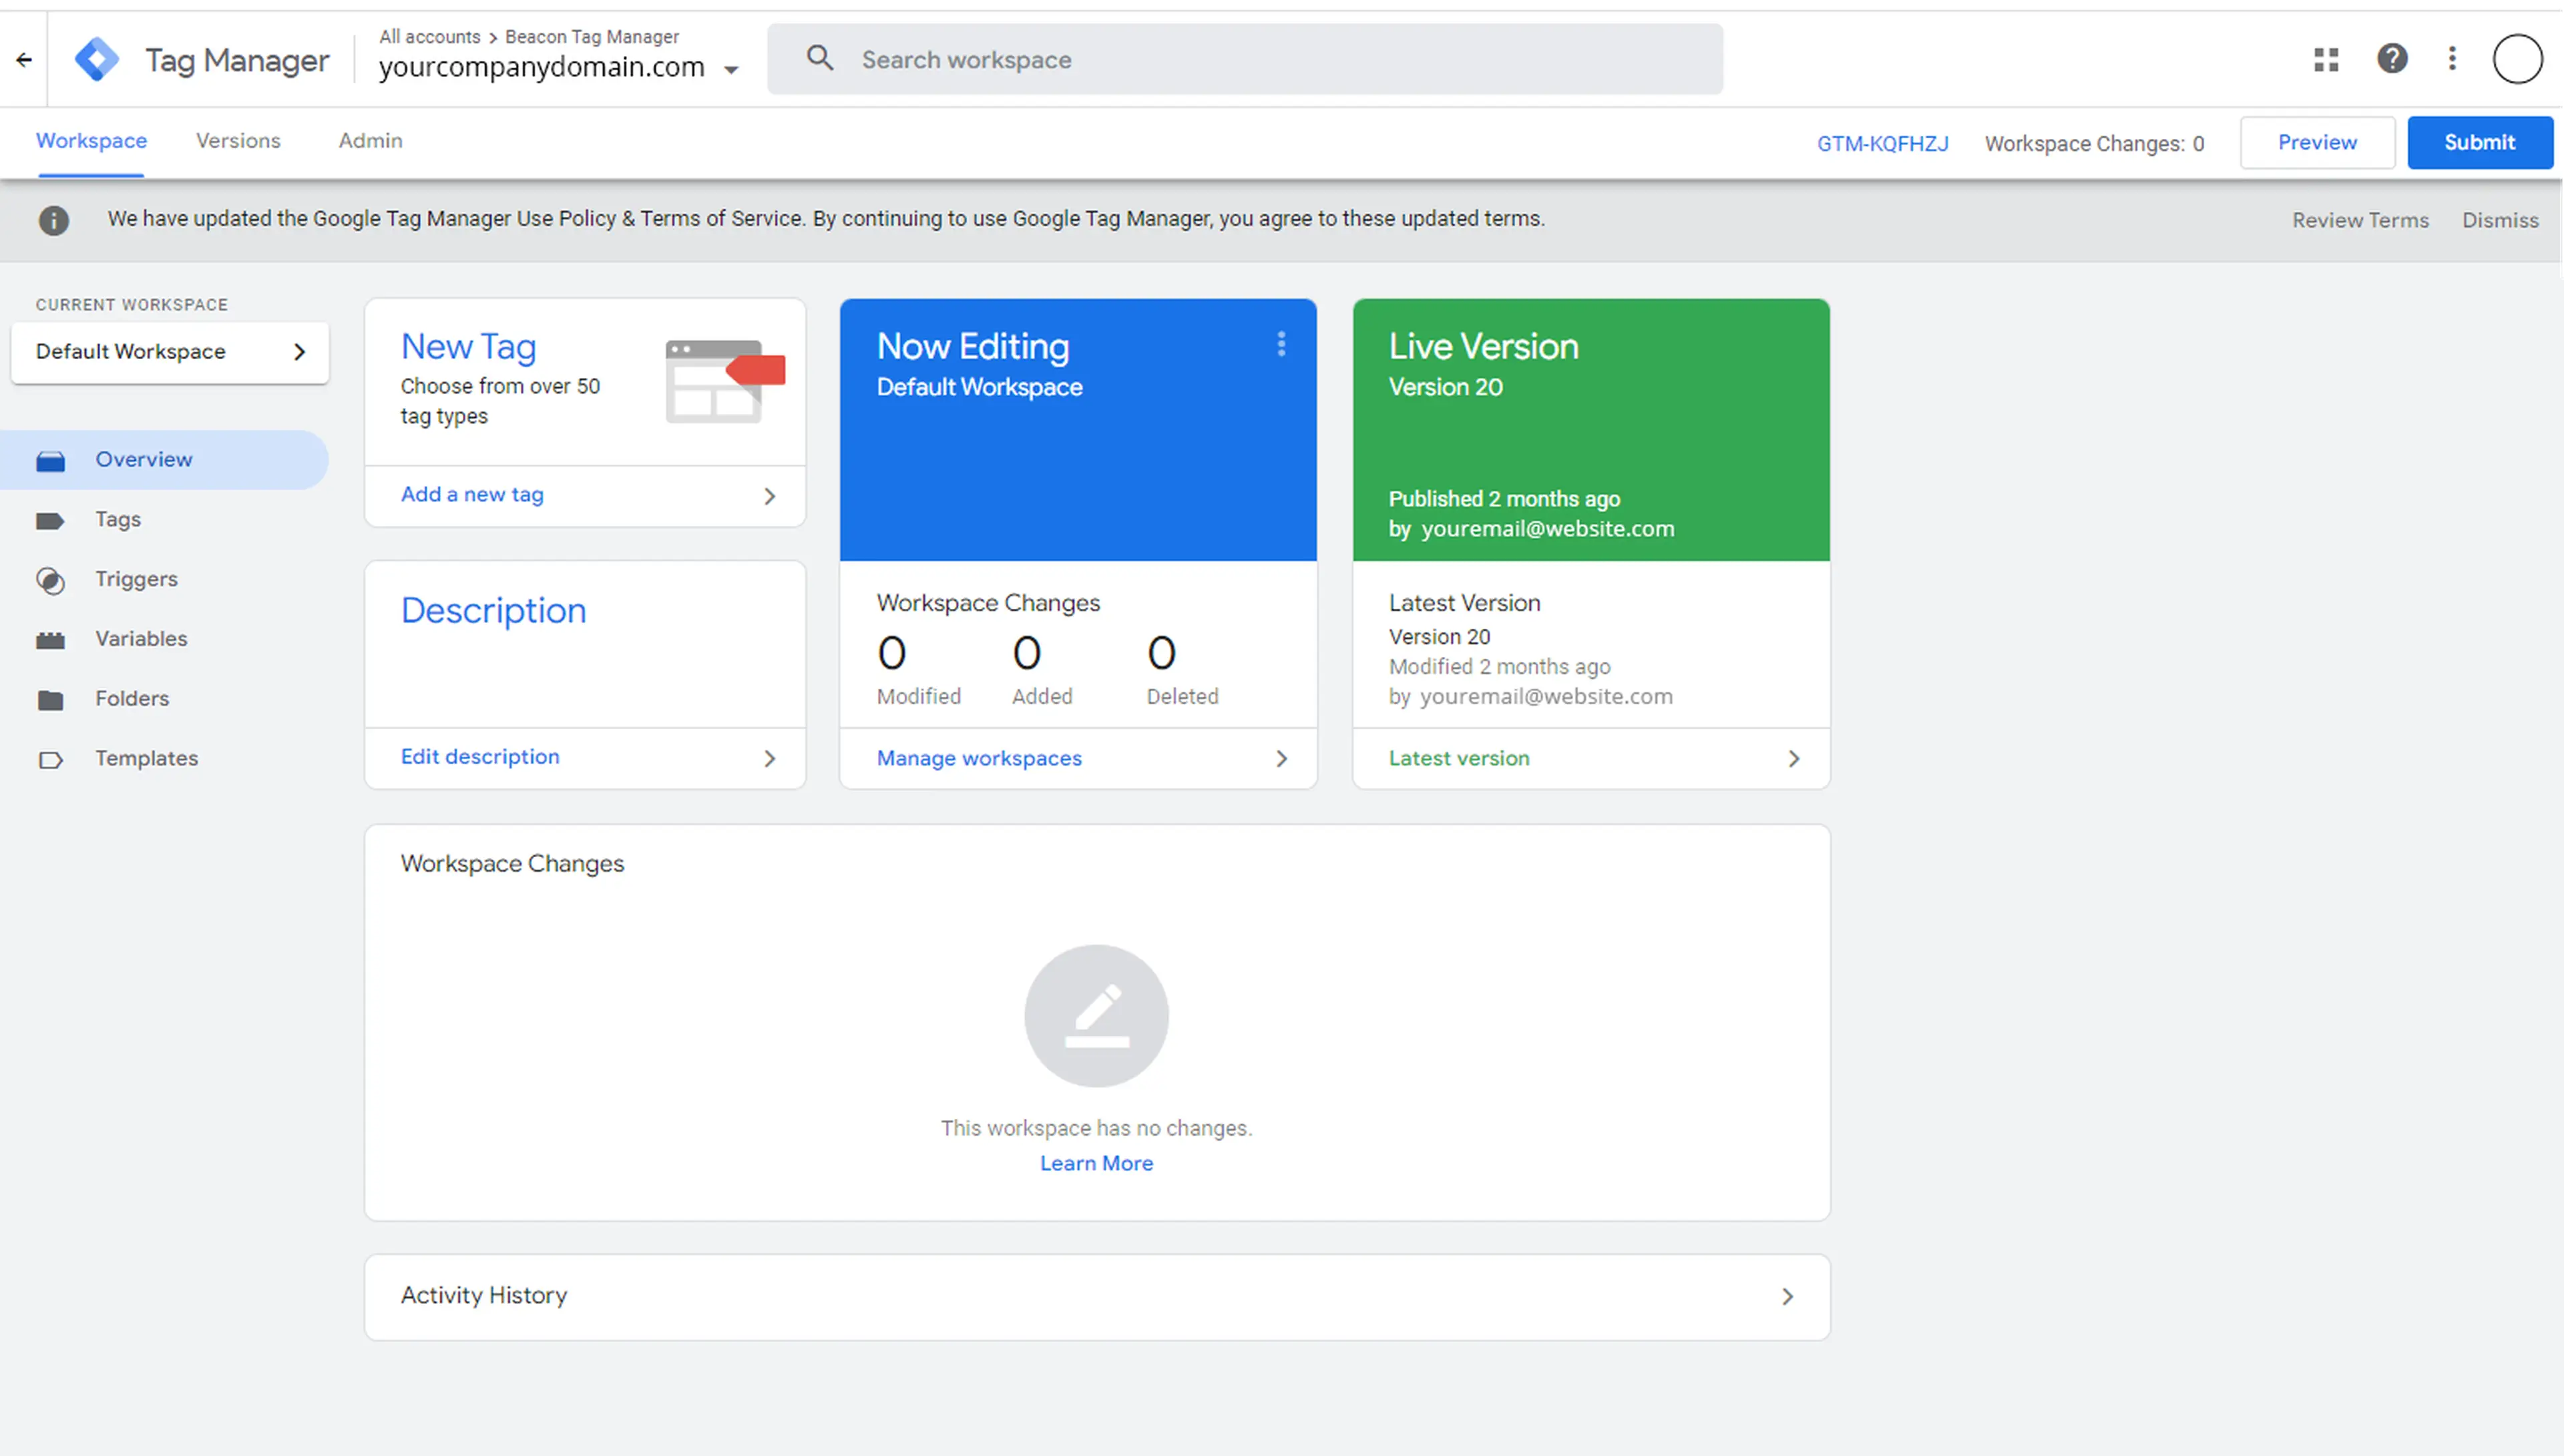
Task: Click Review Terms in the banner
Action: [2360, 220]
